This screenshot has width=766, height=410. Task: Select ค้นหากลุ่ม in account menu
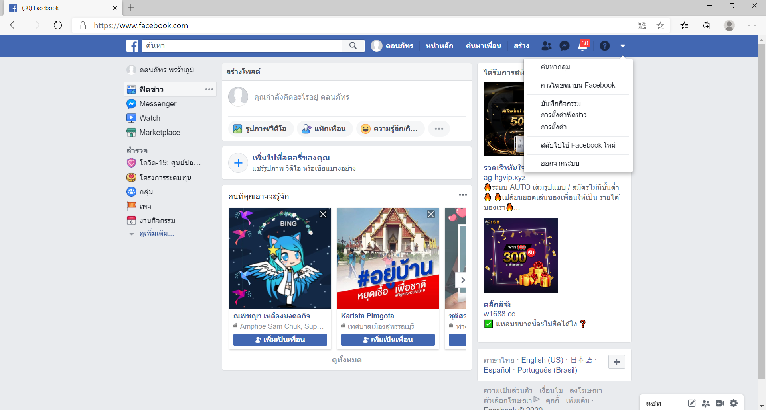pos(578,67)
